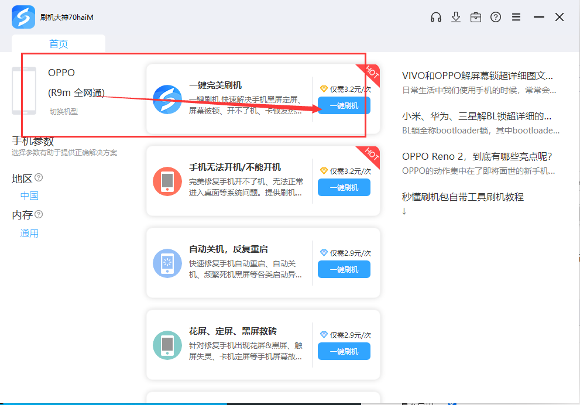Click 一键刷机 on the 一键完美刷机 card
The height and width of the screenshot is (405, 580).
tap(344, 105)
